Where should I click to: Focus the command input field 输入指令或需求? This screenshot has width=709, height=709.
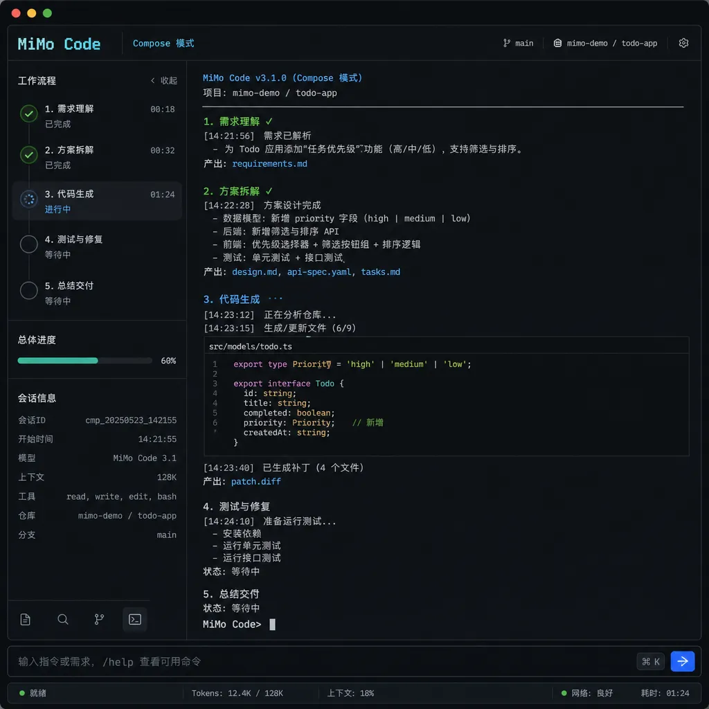click(321, 661)
